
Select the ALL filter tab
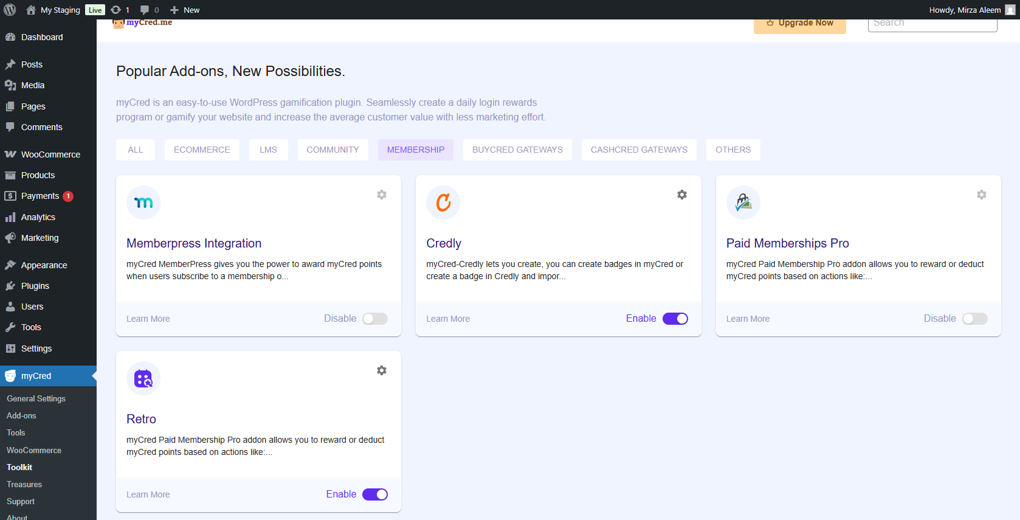tap(136, 150)
